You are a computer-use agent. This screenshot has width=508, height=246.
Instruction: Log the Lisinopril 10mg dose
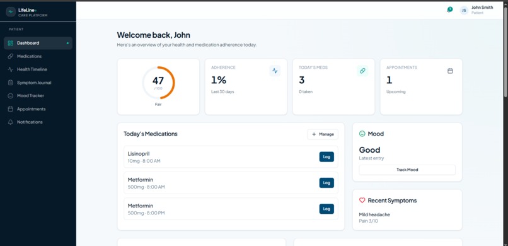click(x=326, y=157)
